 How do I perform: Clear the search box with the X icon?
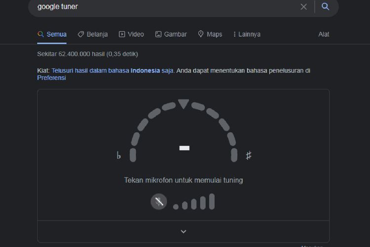tap(304, 6)
